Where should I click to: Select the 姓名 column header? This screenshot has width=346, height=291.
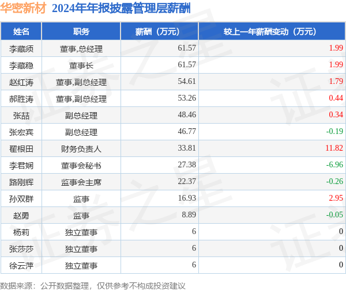click(x=21, y=32)
